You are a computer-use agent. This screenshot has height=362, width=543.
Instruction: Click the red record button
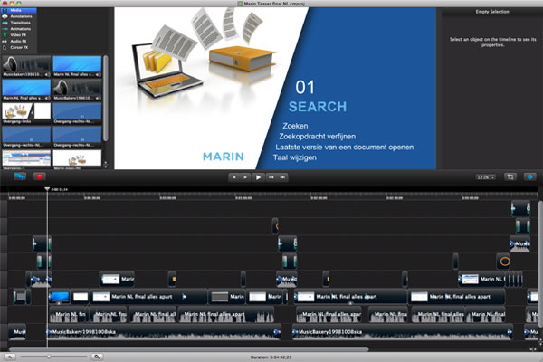pyautogui.click(x=40, y=177)
